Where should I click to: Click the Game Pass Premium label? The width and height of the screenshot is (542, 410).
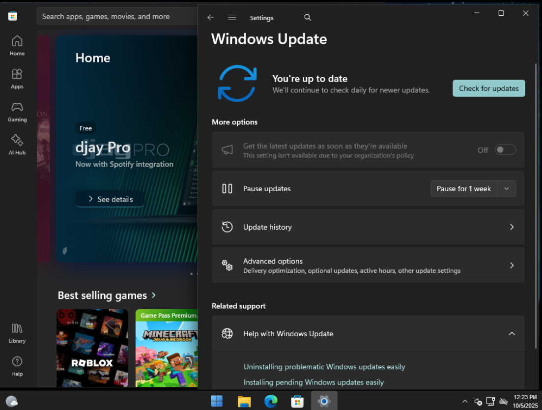(x=169, y=315)
